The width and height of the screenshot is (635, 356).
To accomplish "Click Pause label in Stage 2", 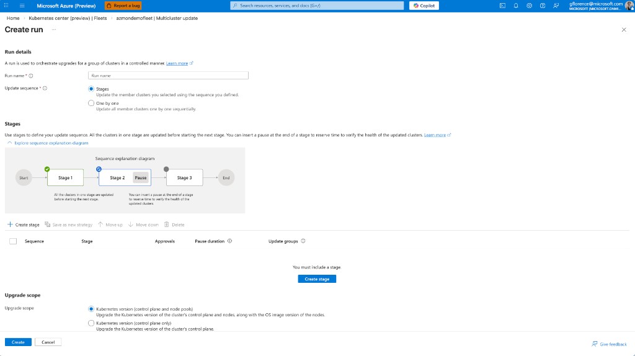I will (x=141, y=178).
